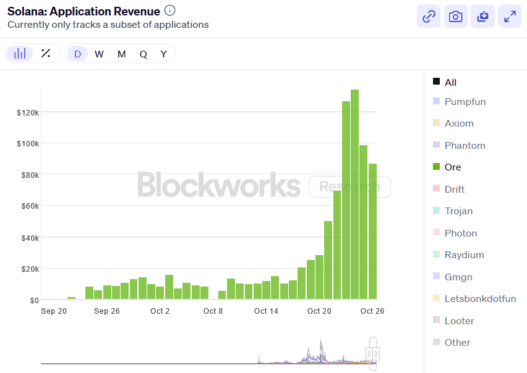Screen dimensions: 527x373
Task: Click the $100k y-axis label
Action: [28, 144]
